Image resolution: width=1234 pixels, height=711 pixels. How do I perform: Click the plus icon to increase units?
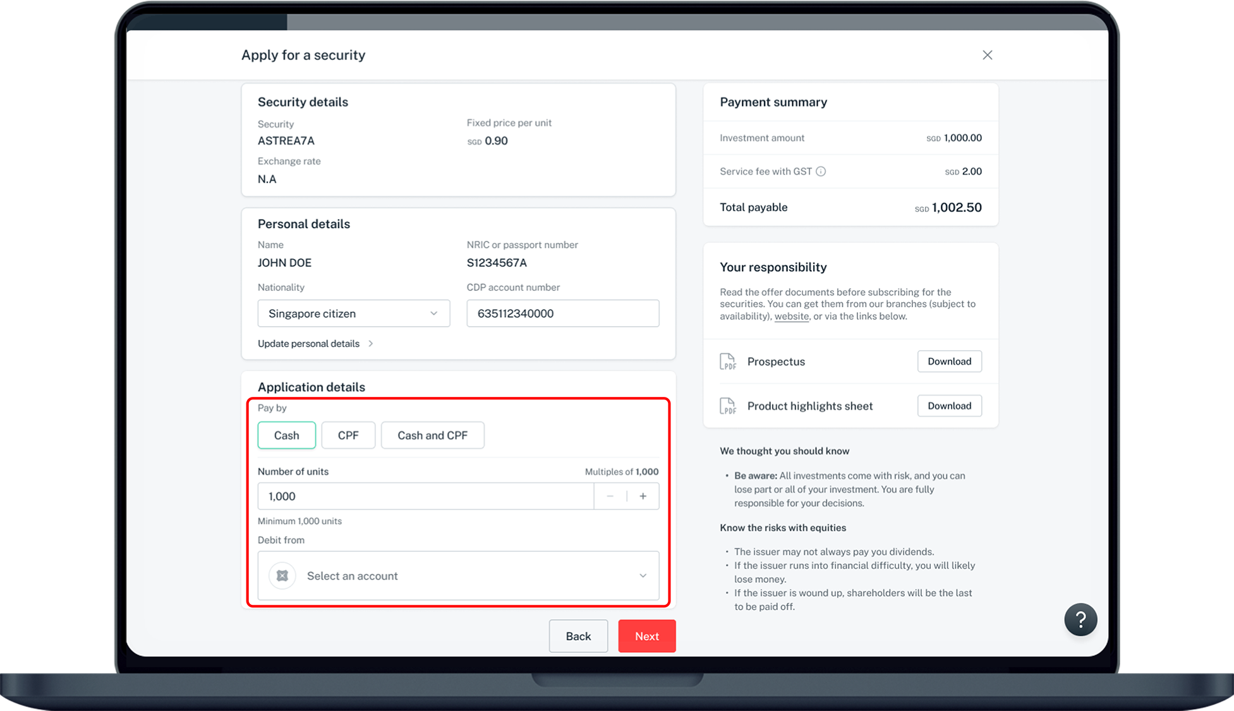[x=643, y=496]
